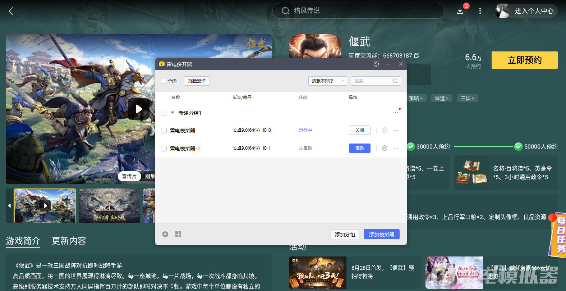Screen dimensions: 566x291
Task: Click 关闭 for 雷电模拟器
Action: coord(360,130)
